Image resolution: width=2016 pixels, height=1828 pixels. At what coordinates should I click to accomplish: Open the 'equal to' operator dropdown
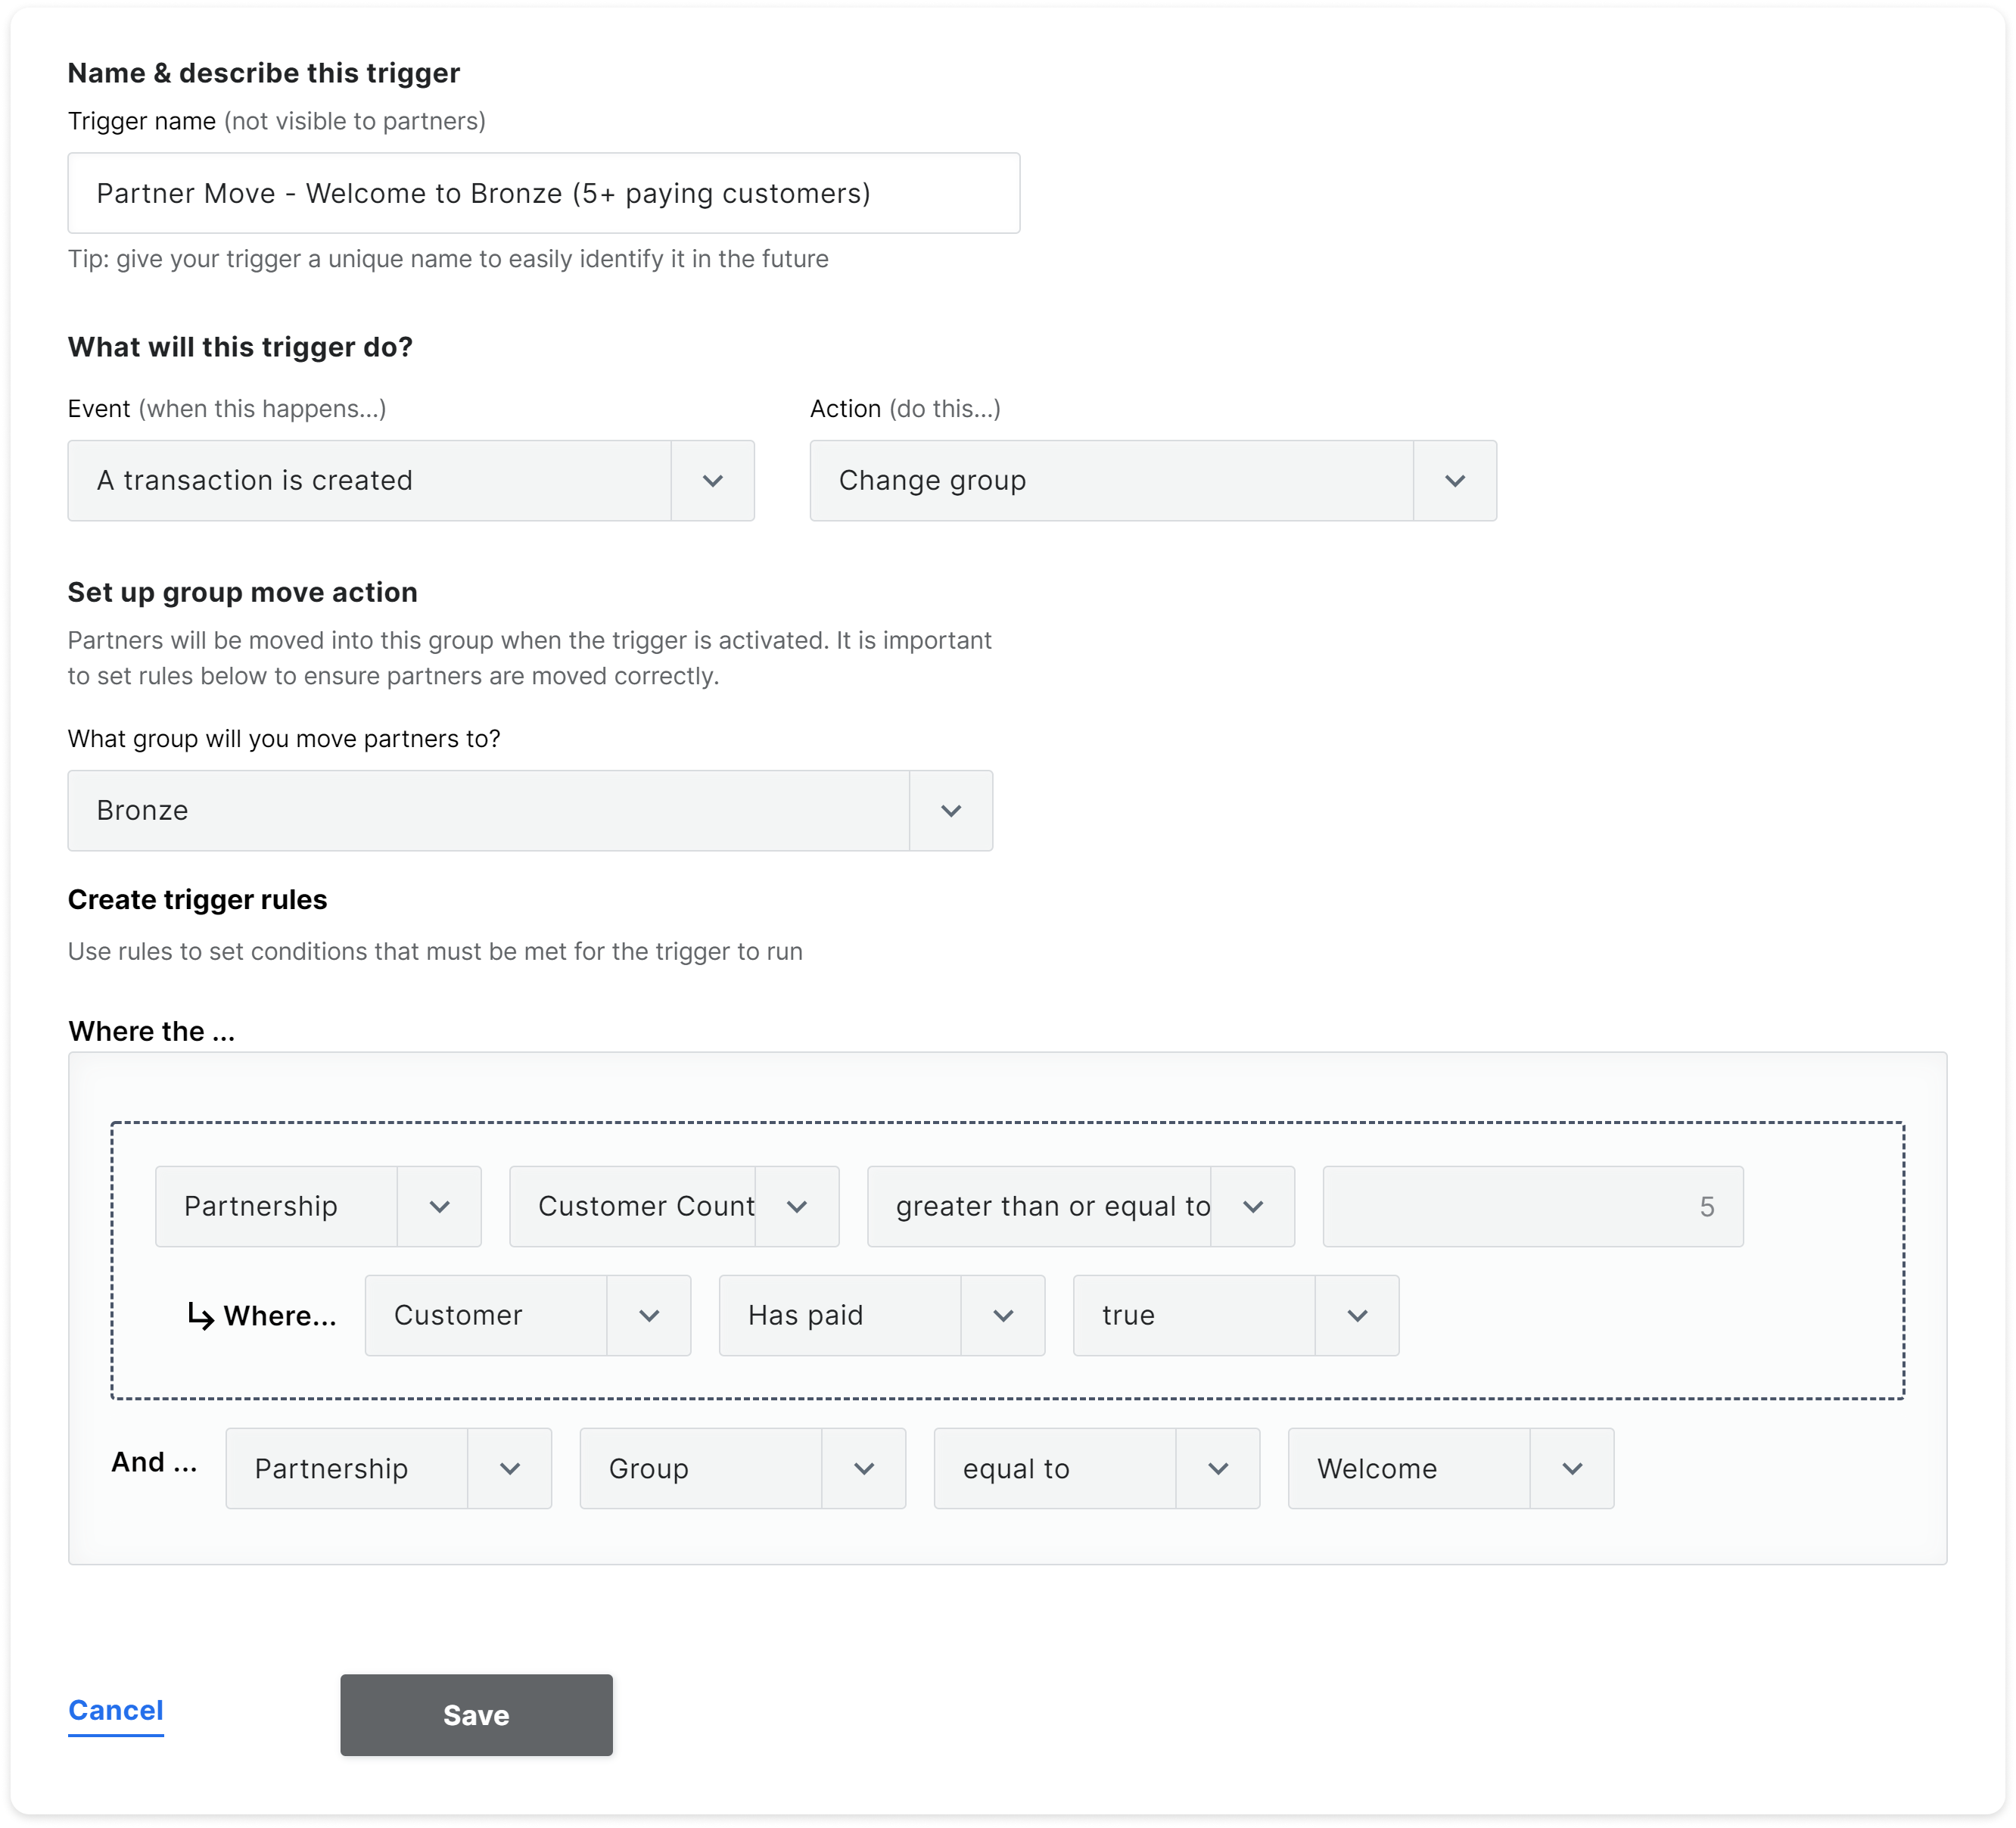1096,1468
